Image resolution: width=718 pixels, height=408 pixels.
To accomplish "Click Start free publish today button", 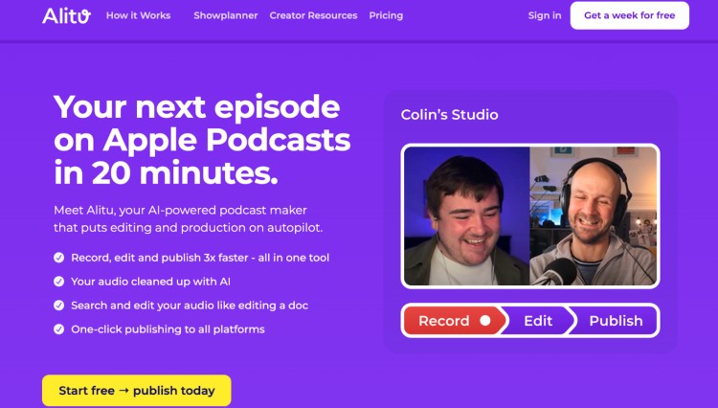I will [137, 391].
